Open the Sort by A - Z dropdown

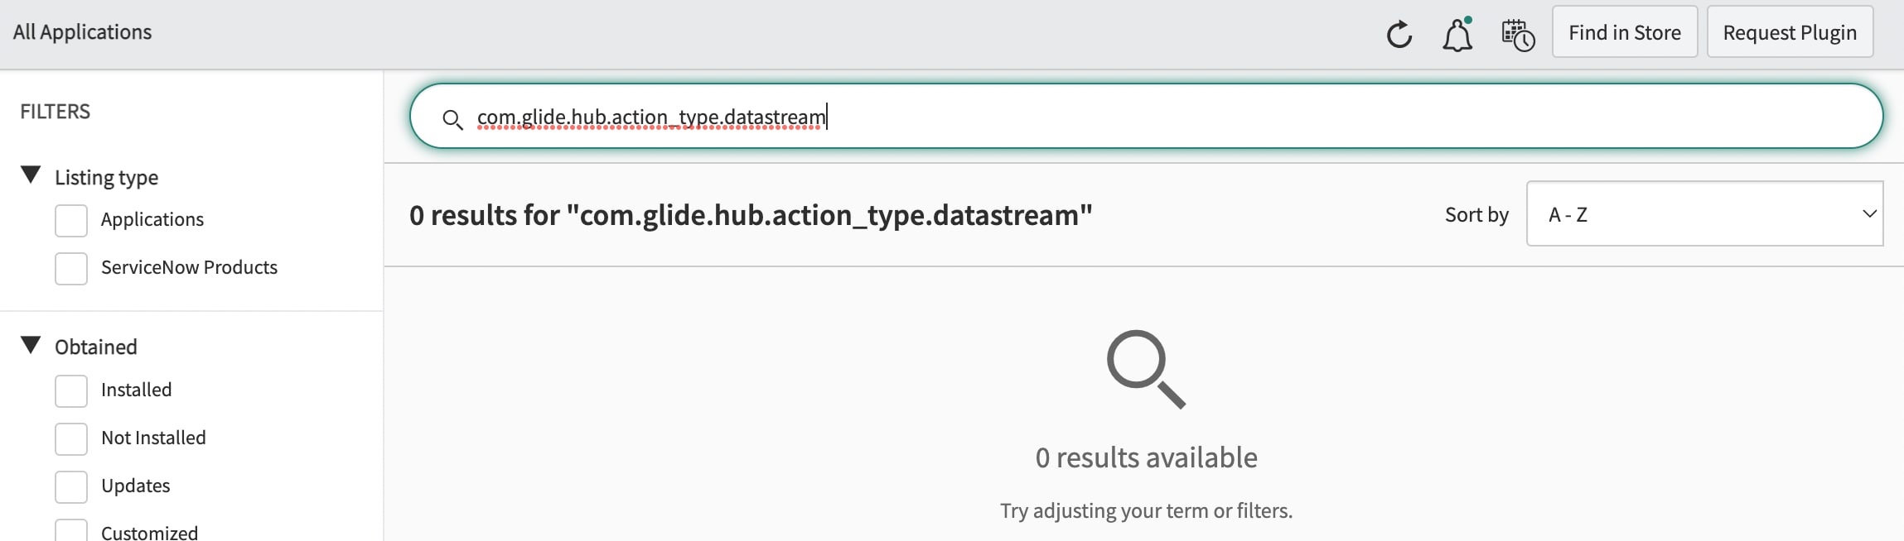(1704, 214)
